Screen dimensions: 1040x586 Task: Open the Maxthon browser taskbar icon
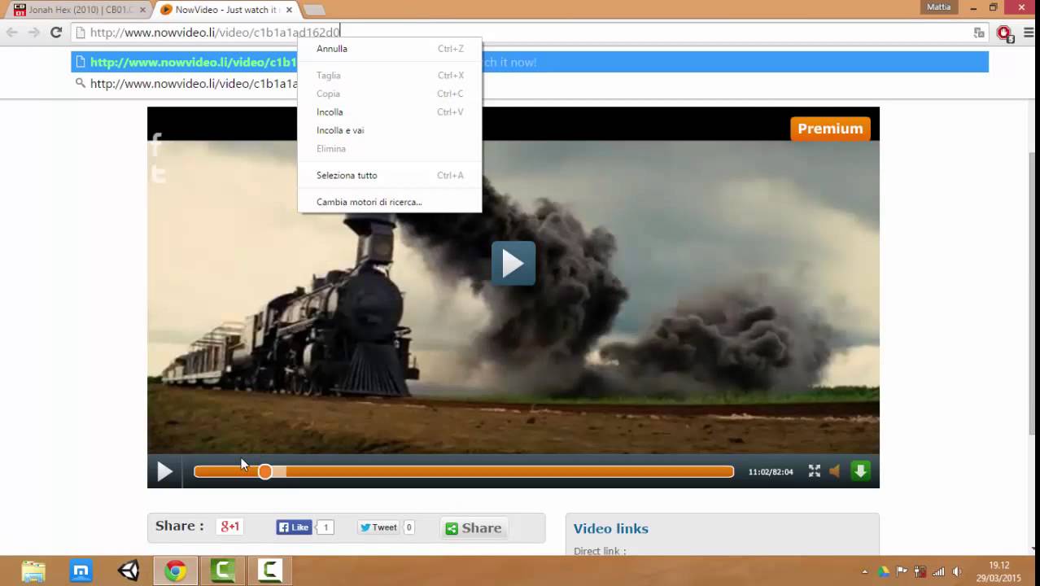[81, 571]
